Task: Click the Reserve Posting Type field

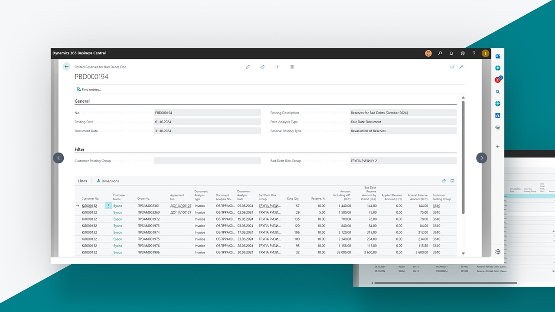Action: coord(403,131)
